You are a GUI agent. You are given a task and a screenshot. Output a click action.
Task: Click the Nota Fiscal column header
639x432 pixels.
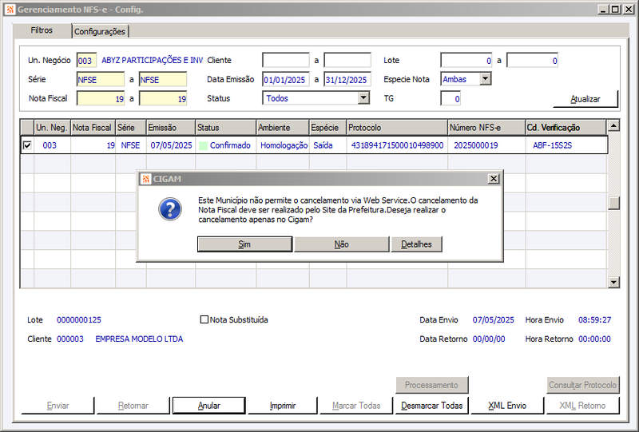[x=93, y=128]
